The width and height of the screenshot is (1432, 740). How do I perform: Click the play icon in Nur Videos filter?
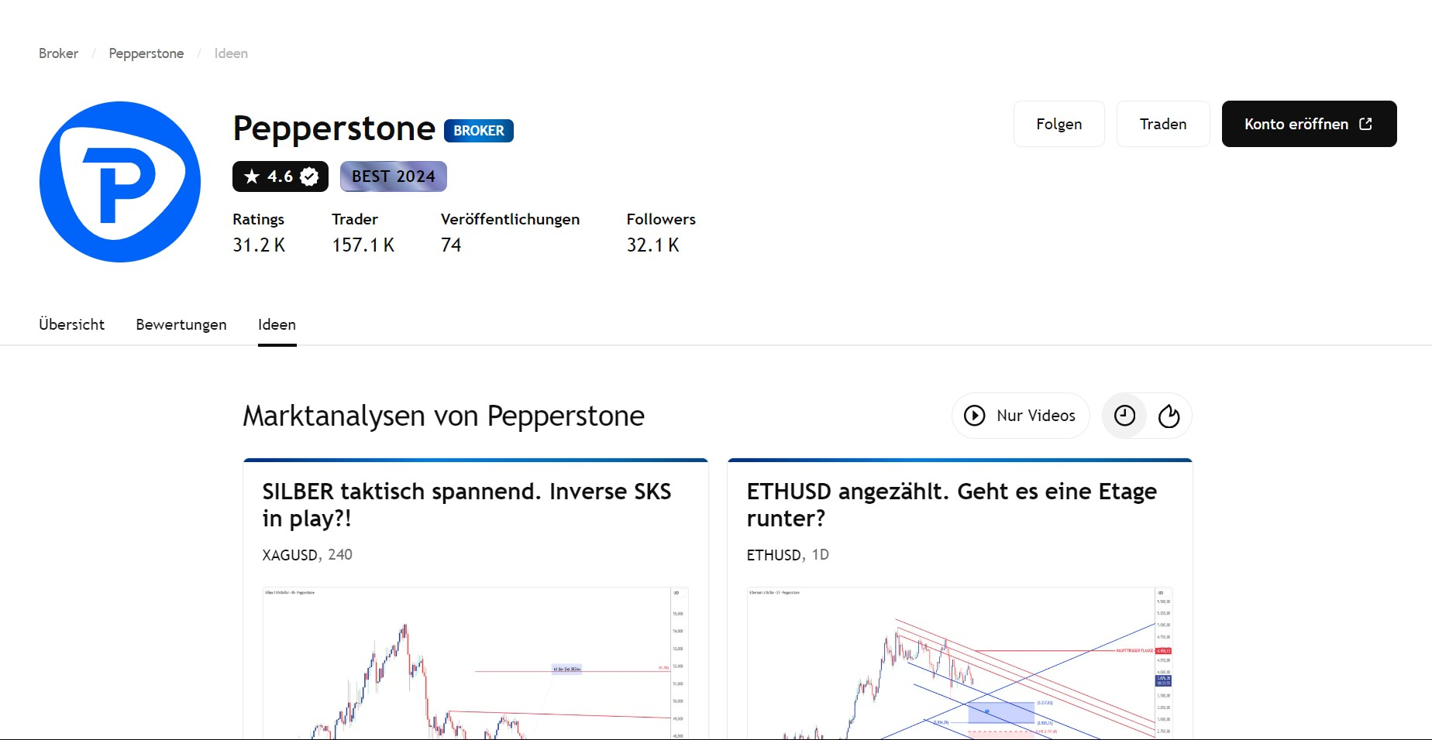click(975, 416)
